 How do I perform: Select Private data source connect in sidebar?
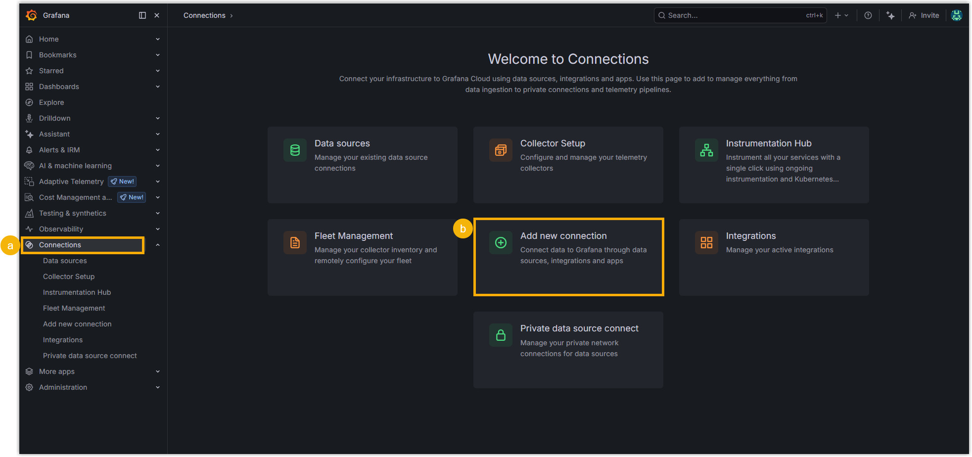[x=90, y=356]
